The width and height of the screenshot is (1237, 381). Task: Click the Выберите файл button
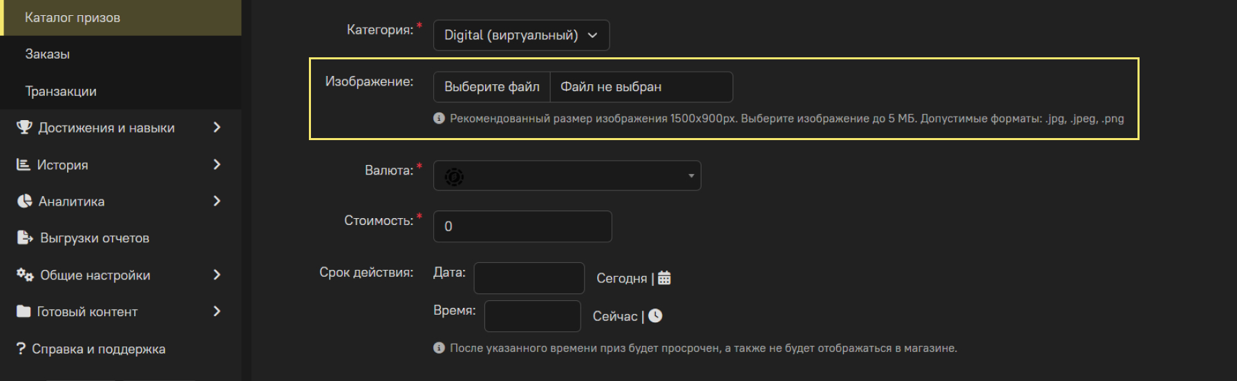click(x=492, y=87)
